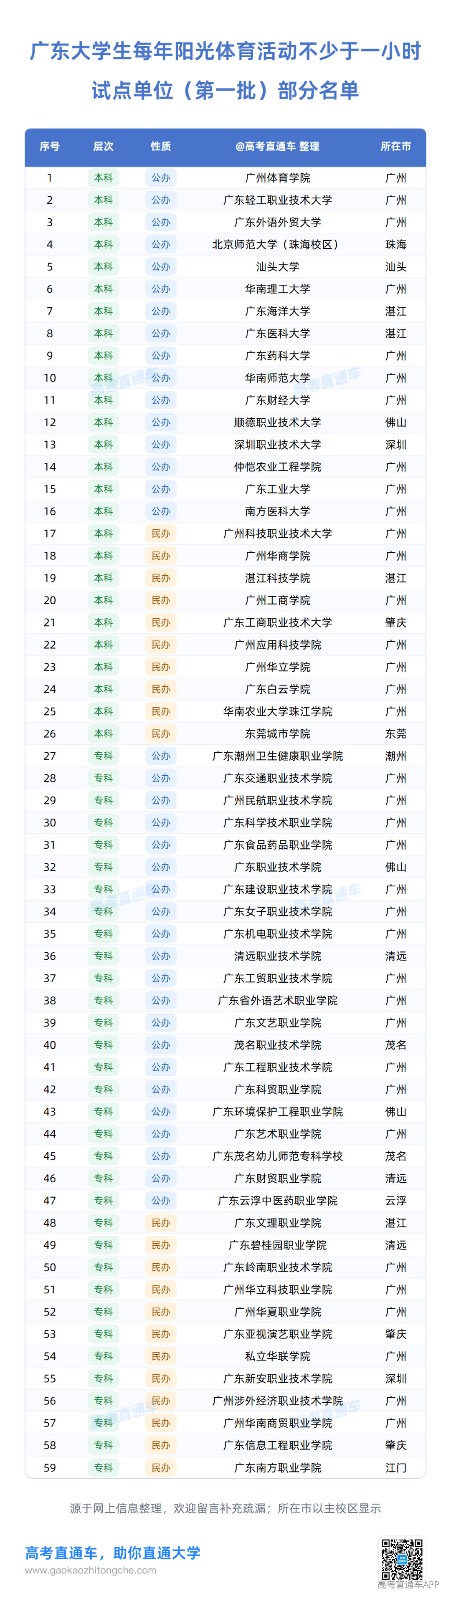Image resolution: width=451 pixels, height=1601 pixels.
Task: Click the city 珠海 in row 4
Action: click(x=396, y=244)
